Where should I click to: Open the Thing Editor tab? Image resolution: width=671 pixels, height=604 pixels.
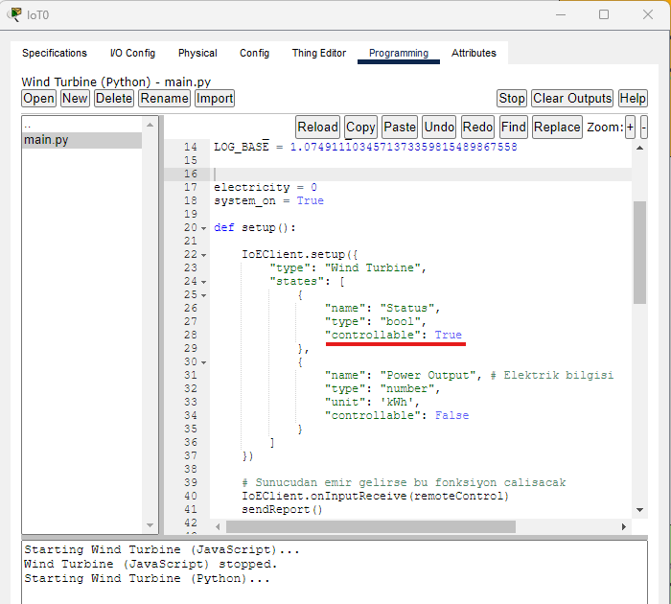point(318,53)
